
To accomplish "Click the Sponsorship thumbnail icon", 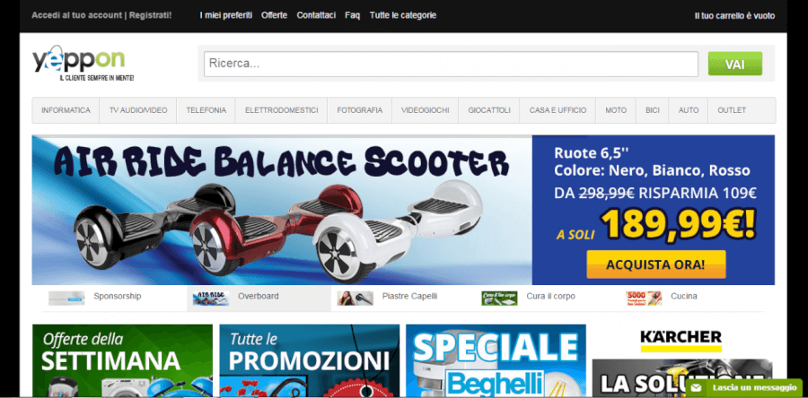I will click(x=66, y=297).
